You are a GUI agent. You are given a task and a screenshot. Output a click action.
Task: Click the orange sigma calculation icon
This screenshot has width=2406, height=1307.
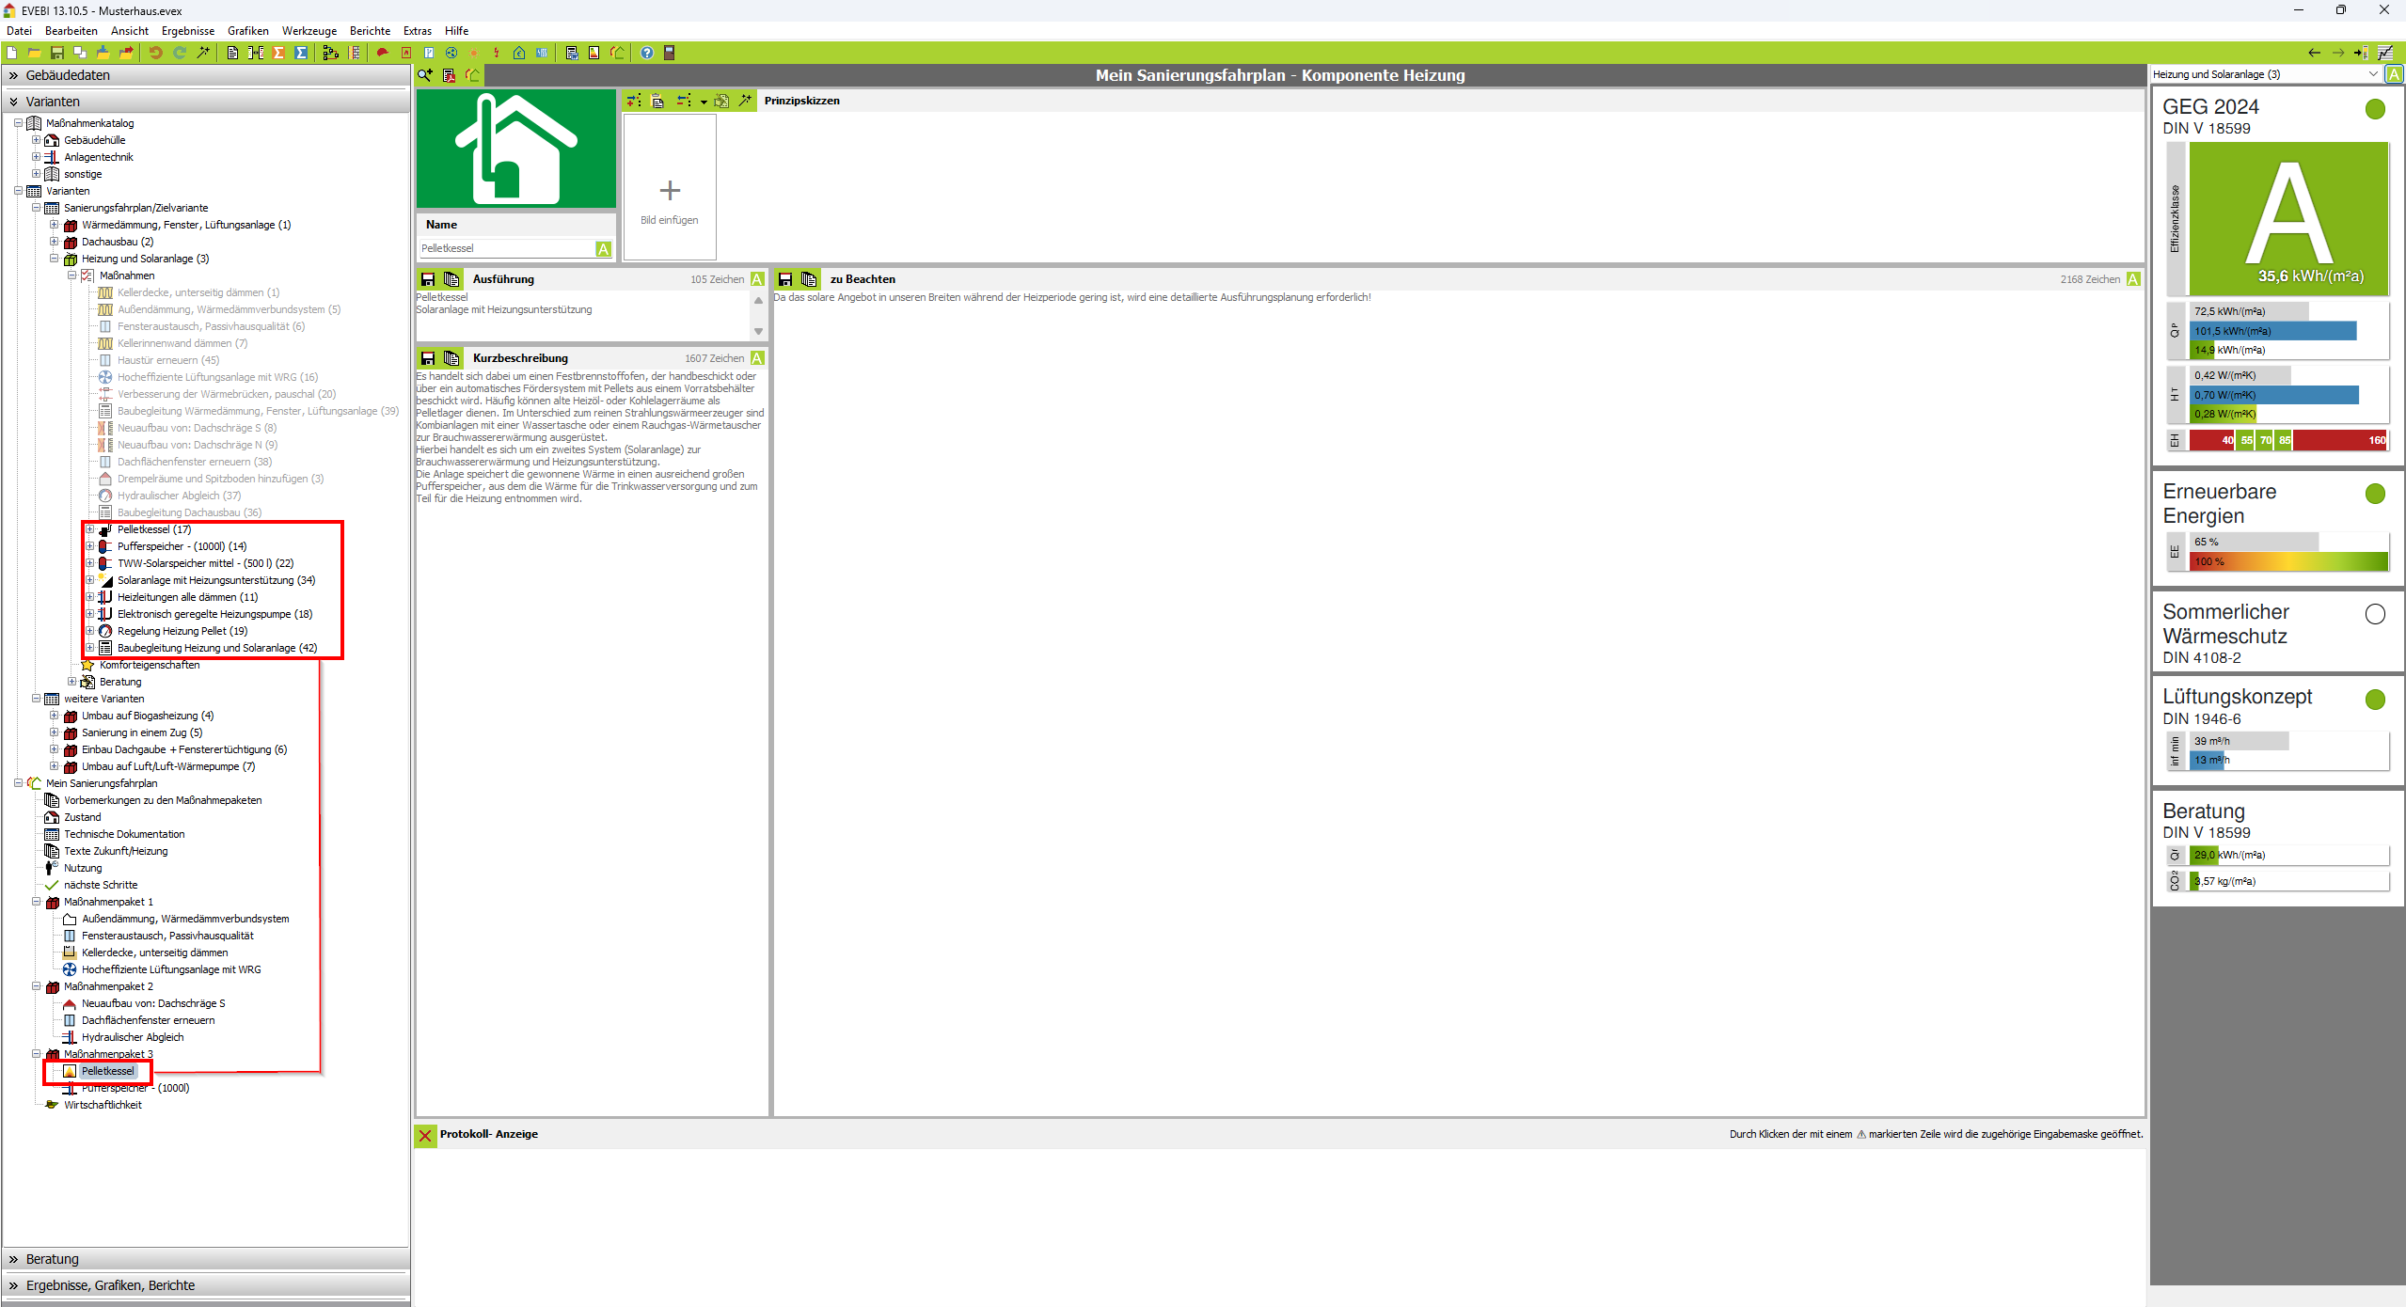click(278, 53)
